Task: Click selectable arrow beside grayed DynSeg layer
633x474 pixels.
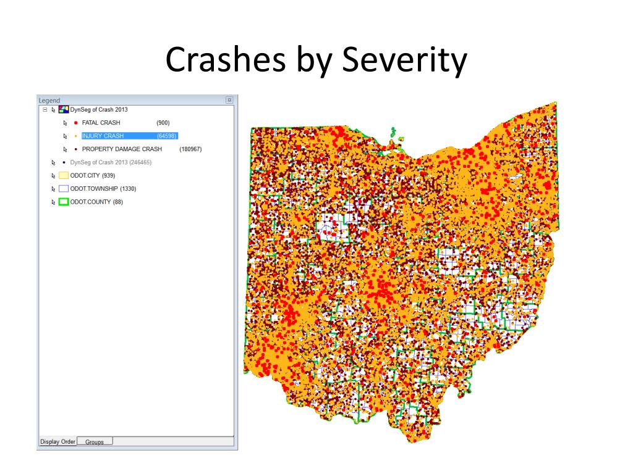Action: pyautogui.click(x=53, y=163)
